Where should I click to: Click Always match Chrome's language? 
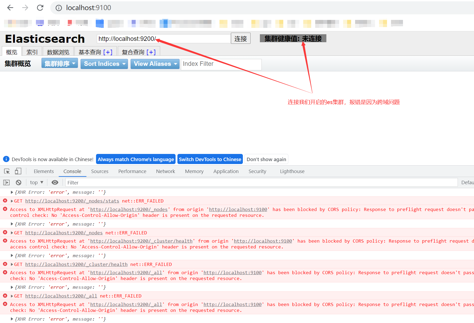136,159
